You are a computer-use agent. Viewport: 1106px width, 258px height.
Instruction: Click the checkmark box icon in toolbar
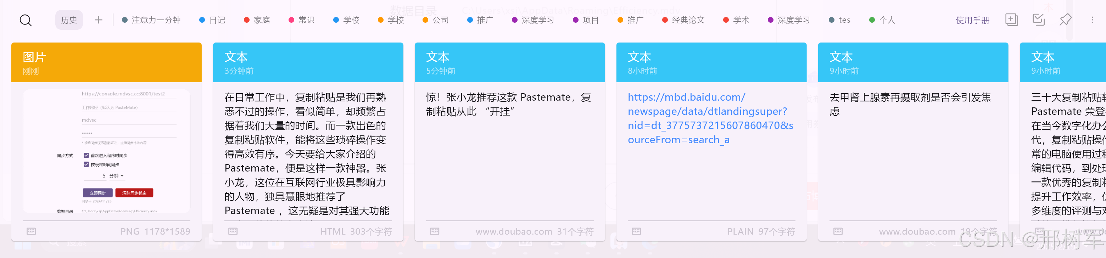click(1039, 20)
